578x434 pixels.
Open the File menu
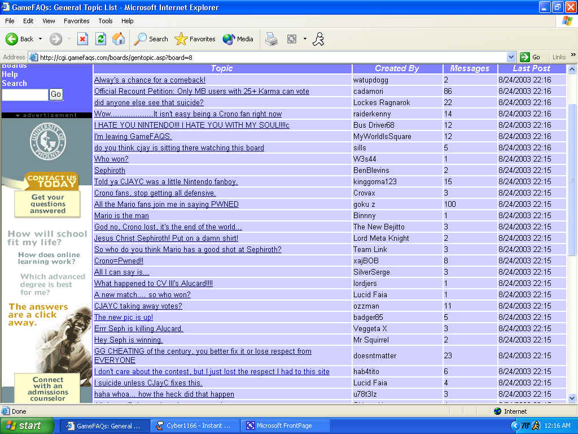10,21
